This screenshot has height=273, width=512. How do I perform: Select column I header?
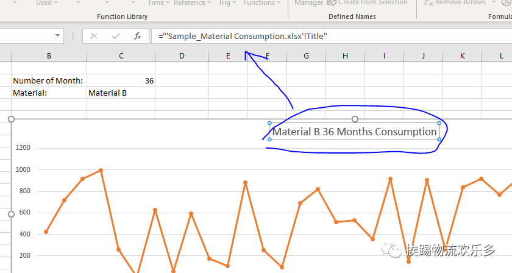coord(385,56)
